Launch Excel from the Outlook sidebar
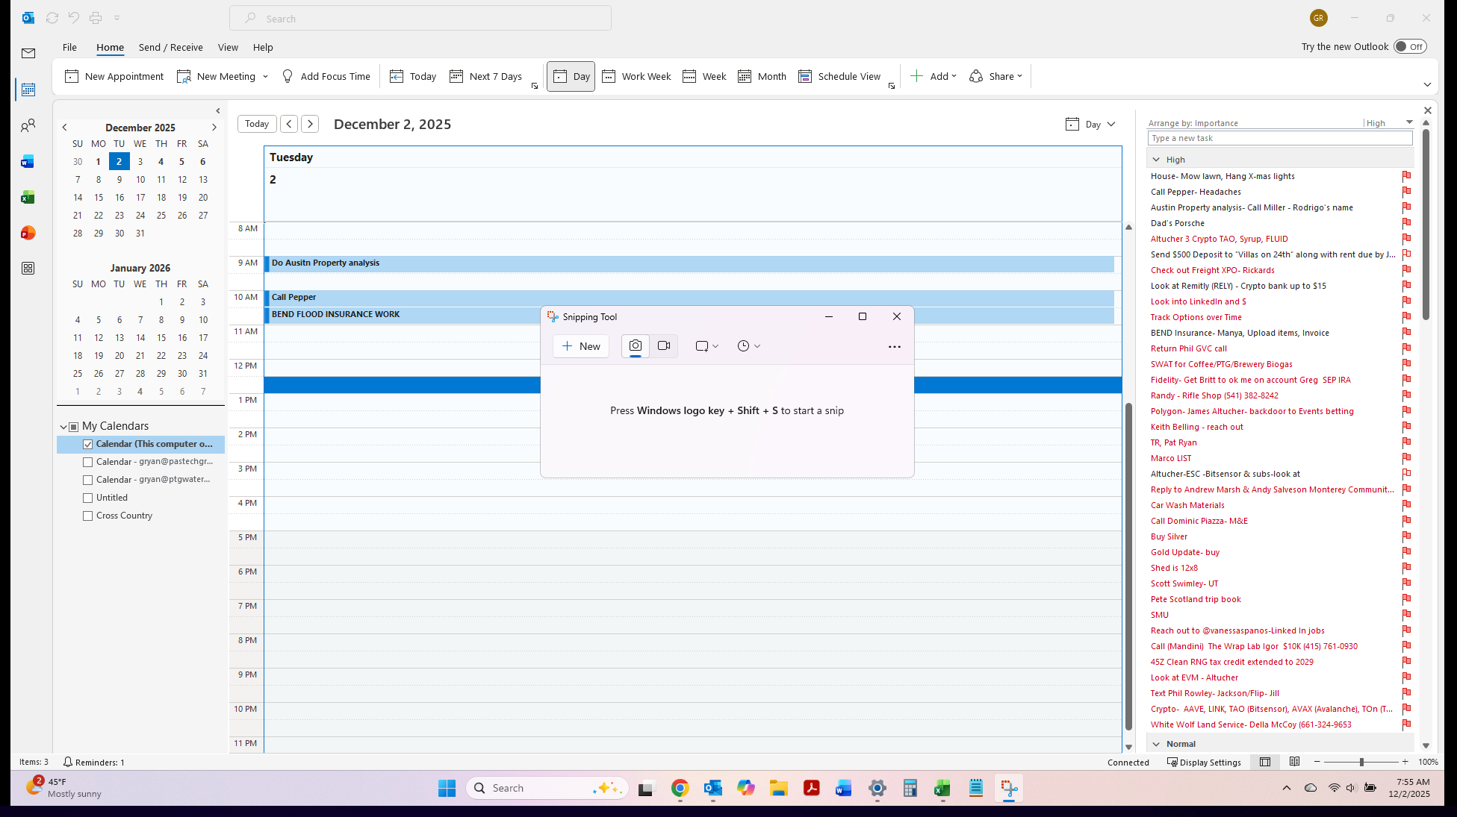The height and width of the screenshot is (817, 1457). (28, 197)
